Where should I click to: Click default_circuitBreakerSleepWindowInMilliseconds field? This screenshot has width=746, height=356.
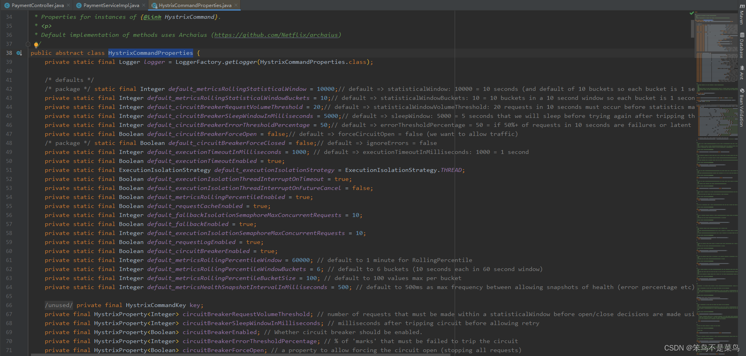(230, 116)
